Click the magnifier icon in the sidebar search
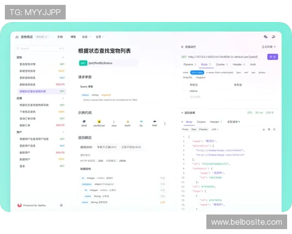 18,48
